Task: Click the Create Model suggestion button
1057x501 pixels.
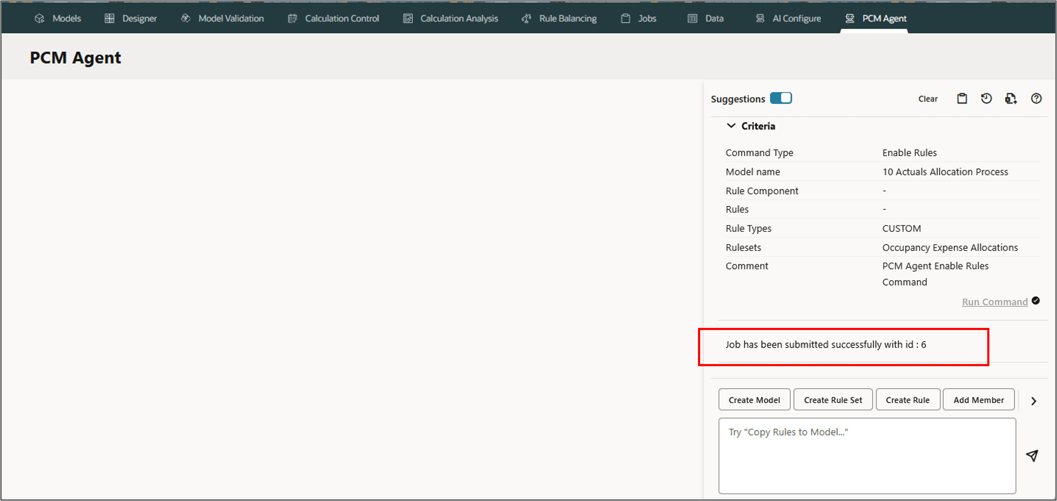Action: point(754,400)
